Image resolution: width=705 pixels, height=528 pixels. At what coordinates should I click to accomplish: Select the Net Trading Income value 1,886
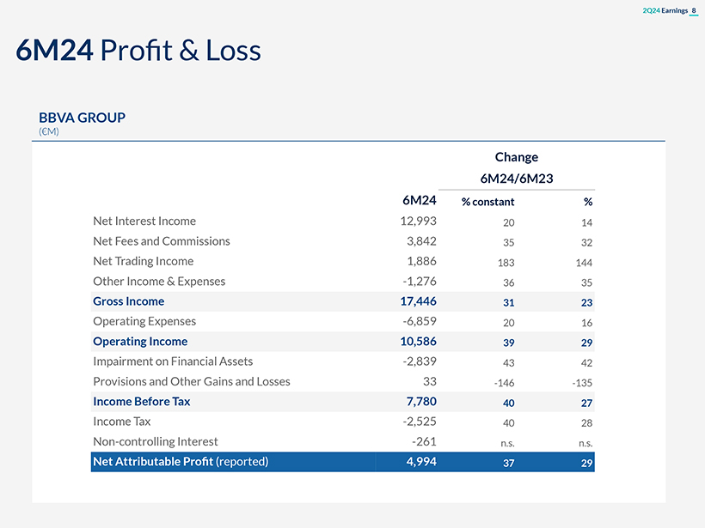(x=420, y=261)
